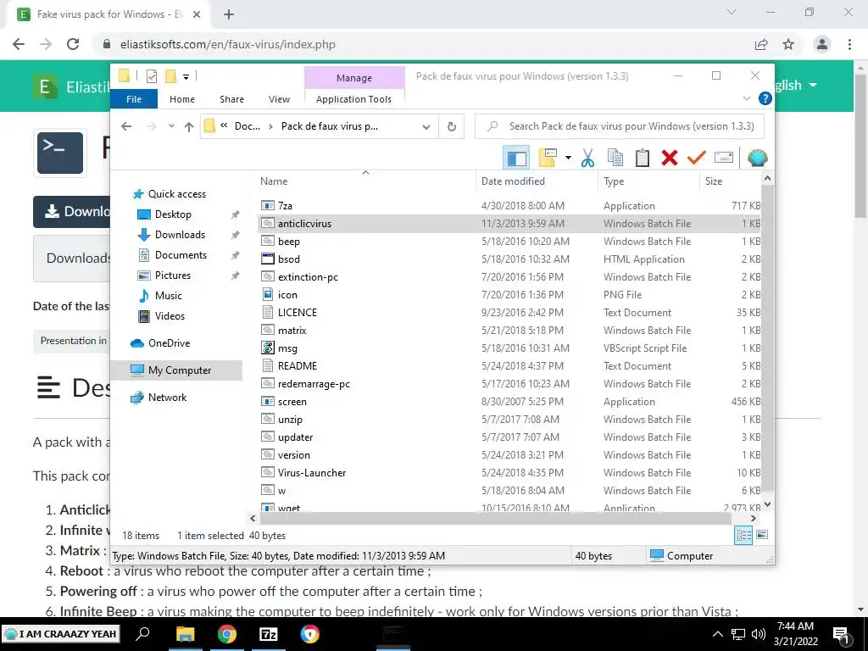Bookmark this page with the star icon
The height and width of the screenshot is (651, 868).
(788, 44)
